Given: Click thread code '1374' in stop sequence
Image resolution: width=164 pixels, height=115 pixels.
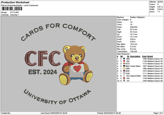Looking at the screenshot, I should (x=145, y=71).
